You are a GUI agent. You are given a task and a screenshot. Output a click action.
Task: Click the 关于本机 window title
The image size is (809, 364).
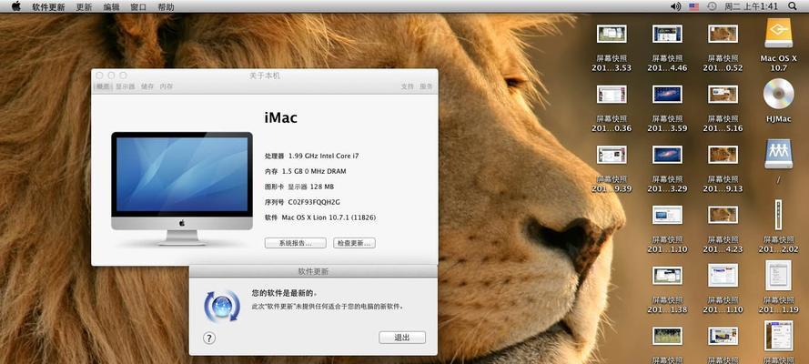click(265, 76)
